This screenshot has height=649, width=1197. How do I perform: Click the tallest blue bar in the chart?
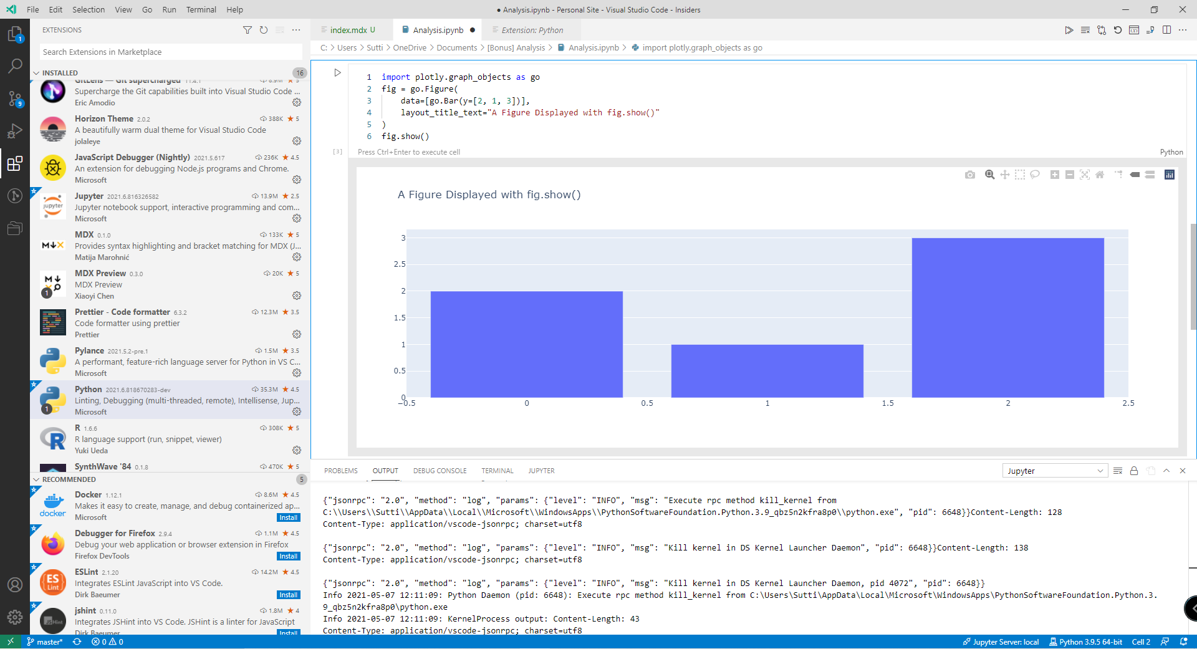tap(1007, 317)
